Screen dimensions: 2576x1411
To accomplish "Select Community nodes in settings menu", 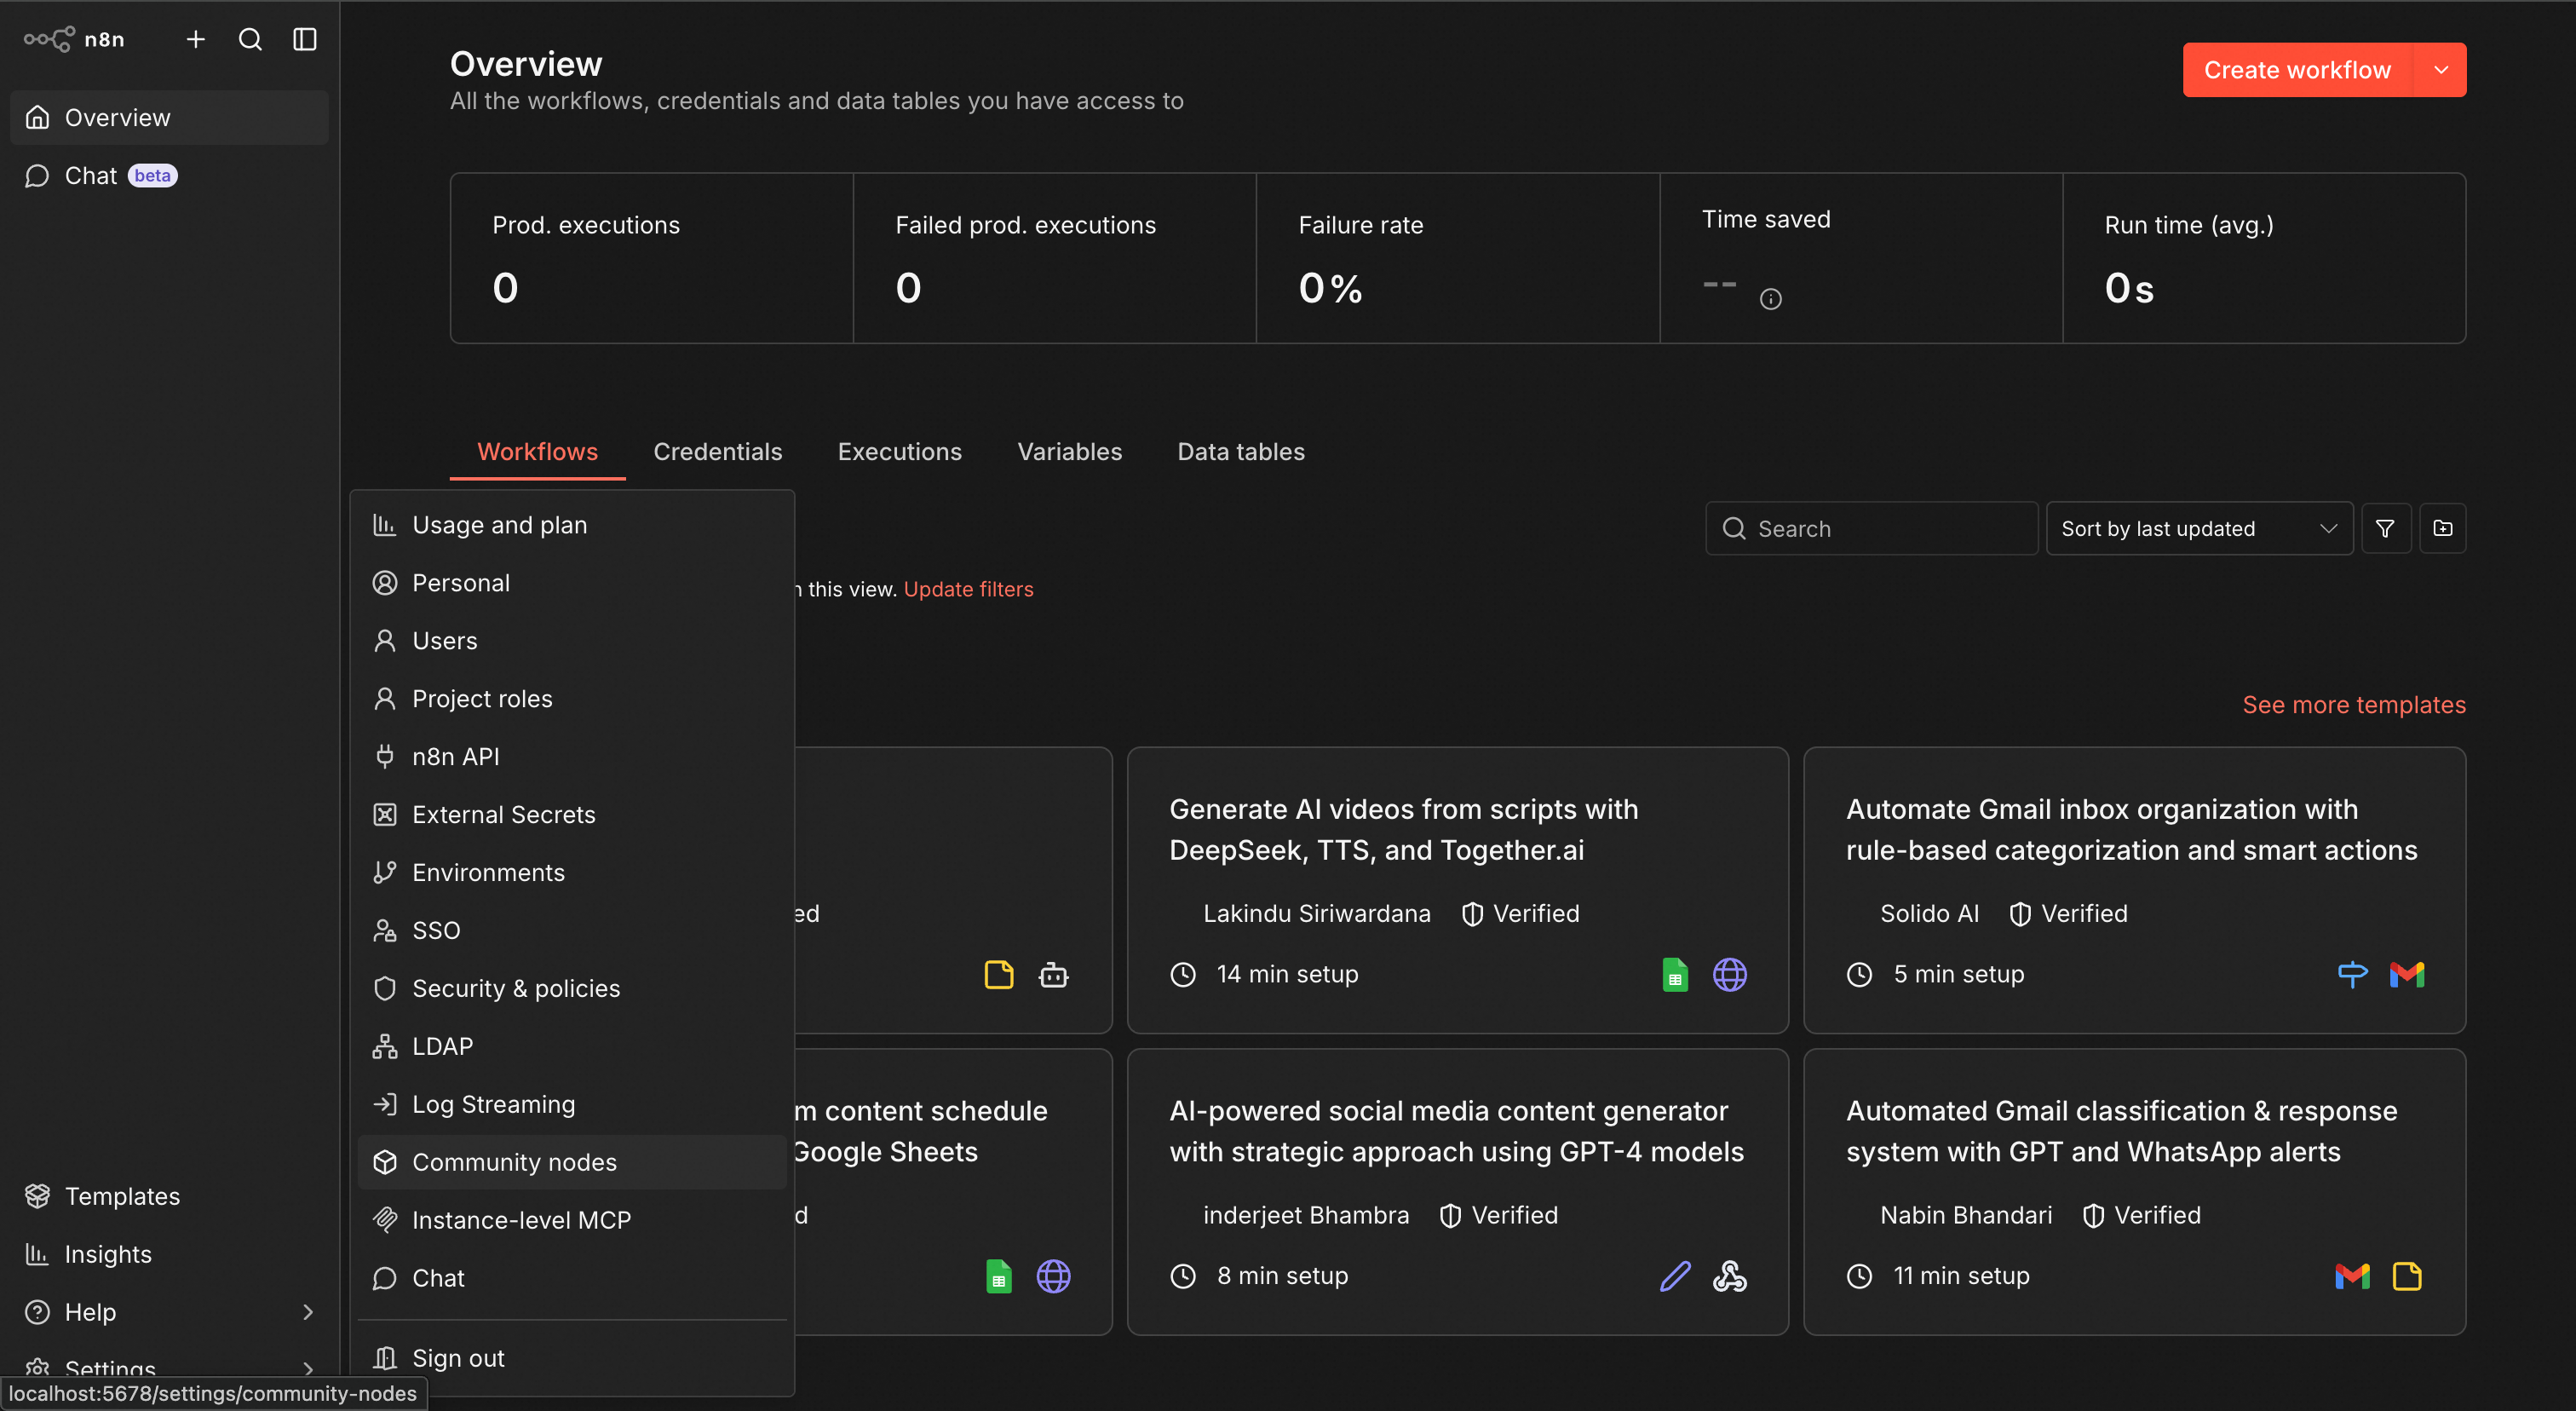I will (x=514, y=1162).
